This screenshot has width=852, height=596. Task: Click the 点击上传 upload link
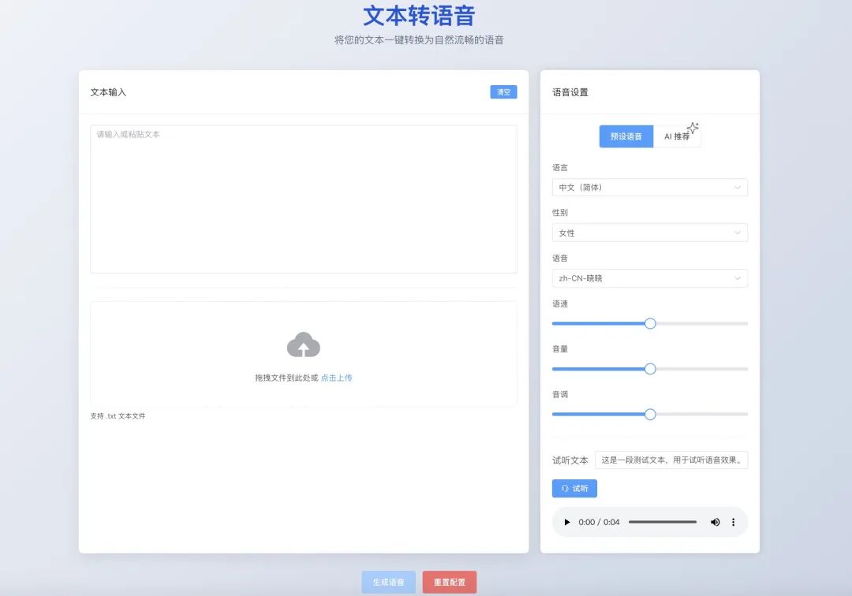tap(336, 378)
